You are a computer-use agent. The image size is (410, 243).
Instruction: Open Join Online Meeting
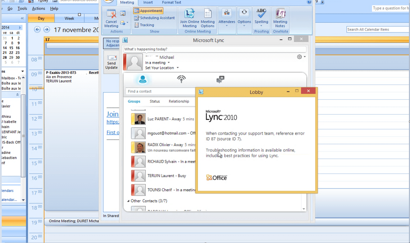coord(190,18)
